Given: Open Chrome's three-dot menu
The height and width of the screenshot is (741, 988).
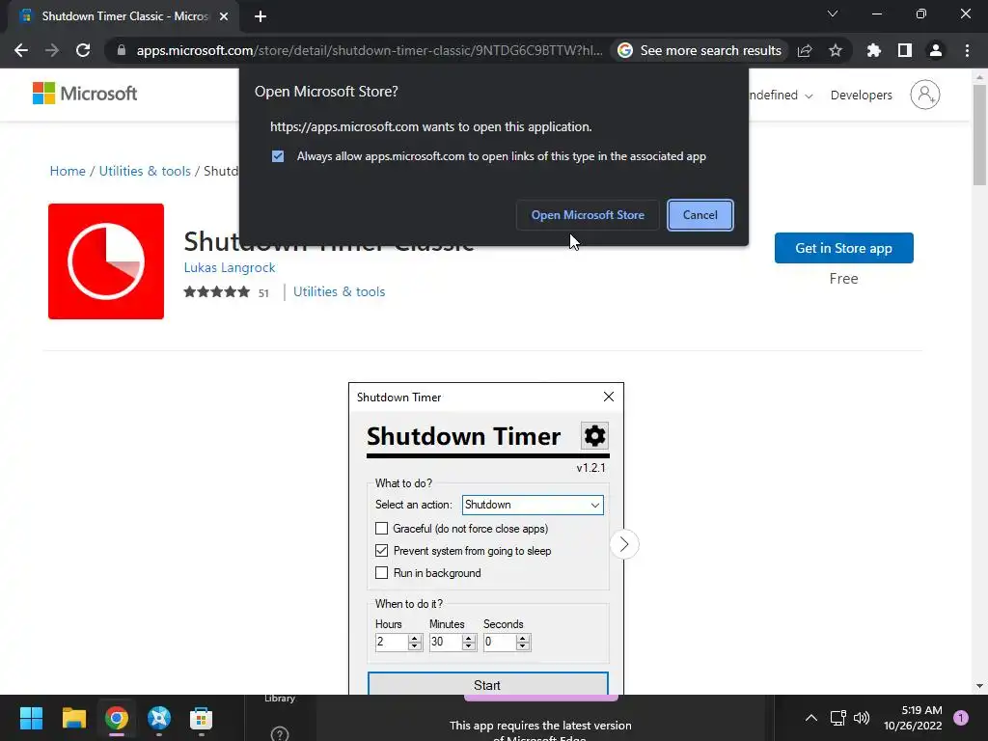Looking at the screenshot, I should [967, 50].
